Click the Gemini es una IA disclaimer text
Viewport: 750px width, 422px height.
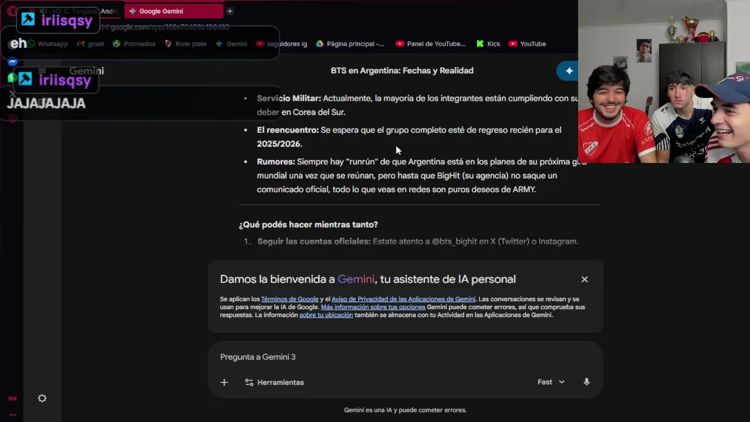405,410
